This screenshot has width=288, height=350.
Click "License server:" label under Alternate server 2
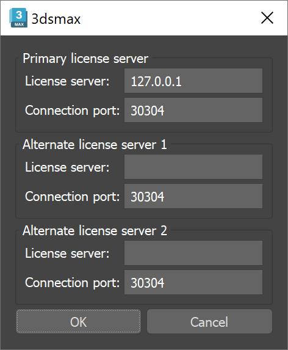[x=67, y=253]
